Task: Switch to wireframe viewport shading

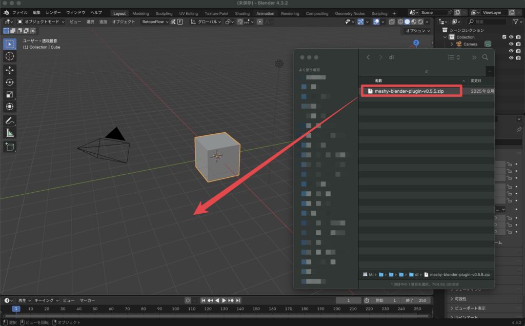Action: pos(400,22)
